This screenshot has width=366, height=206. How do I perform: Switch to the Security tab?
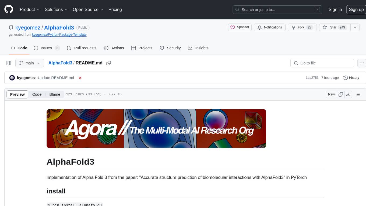[x=170, y=48]
